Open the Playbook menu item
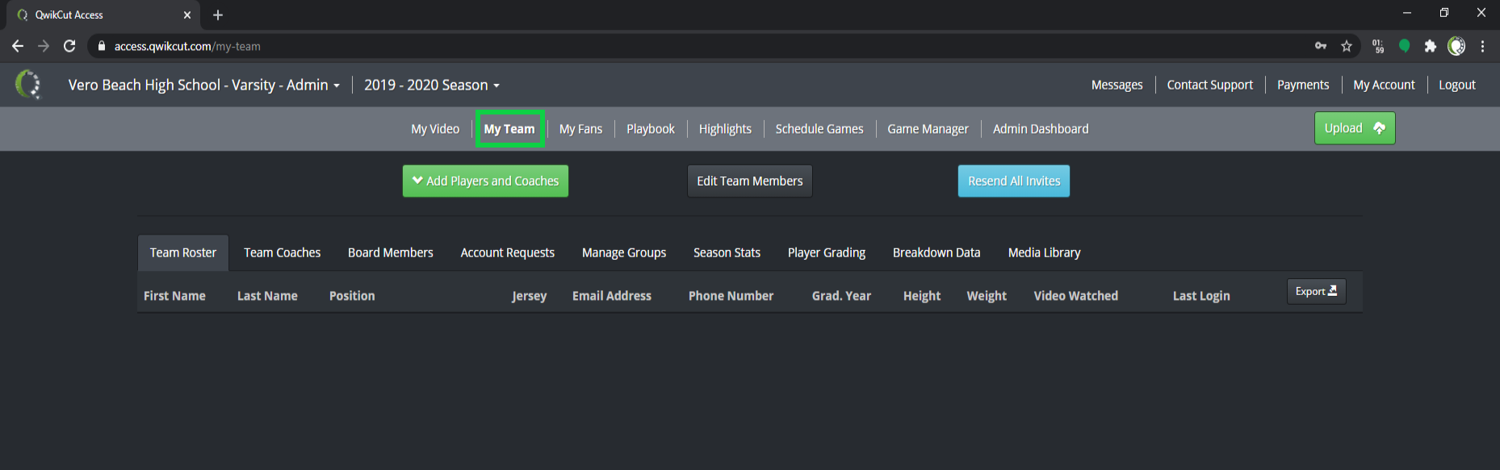This screenshot has width=1500, height=470. (x=651, y=129)
